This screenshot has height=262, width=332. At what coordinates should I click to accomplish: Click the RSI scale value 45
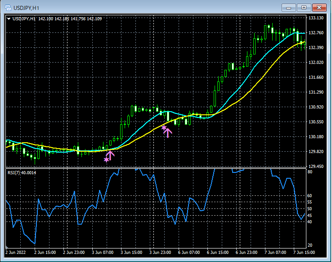pos(310,216)
